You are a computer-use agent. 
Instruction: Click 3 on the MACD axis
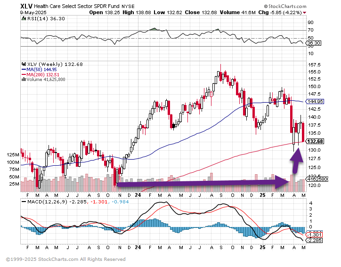click(311, 209)
